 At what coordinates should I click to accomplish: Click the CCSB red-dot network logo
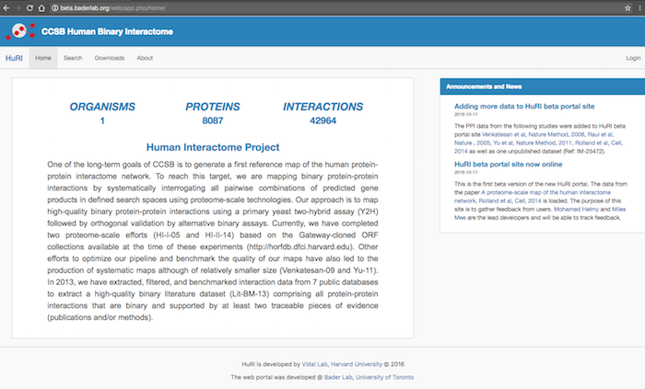point(19,31)
